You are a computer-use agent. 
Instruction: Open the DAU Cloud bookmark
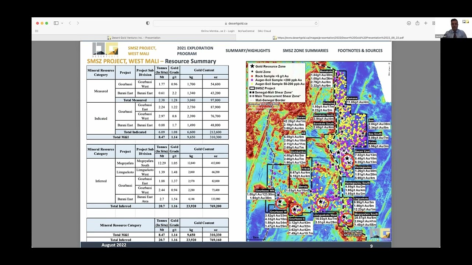coord(264,31)
